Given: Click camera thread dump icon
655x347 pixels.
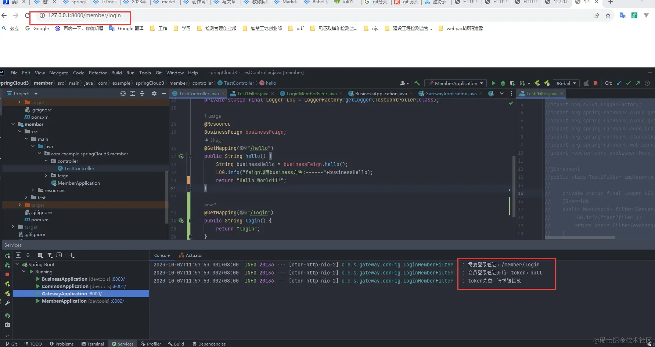Looking at the screenshot, I should tap(7, 325).
